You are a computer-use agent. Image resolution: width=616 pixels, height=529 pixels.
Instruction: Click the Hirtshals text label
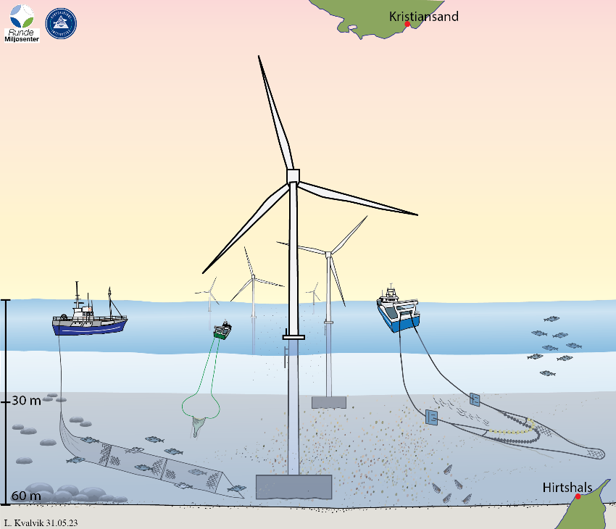[567, 487]
